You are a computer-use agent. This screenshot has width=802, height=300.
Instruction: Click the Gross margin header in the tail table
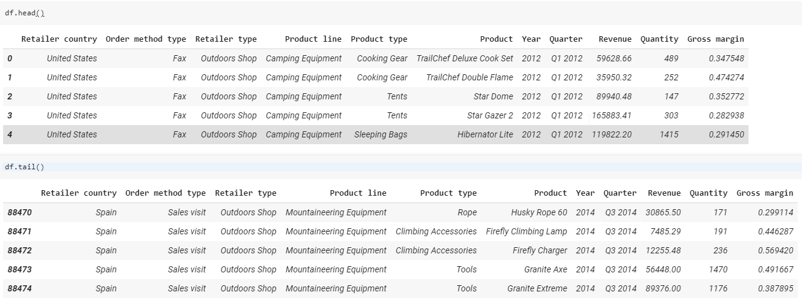(x=765, y=193)
